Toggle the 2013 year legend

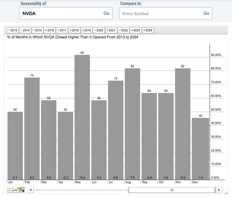tap(13, 30)
